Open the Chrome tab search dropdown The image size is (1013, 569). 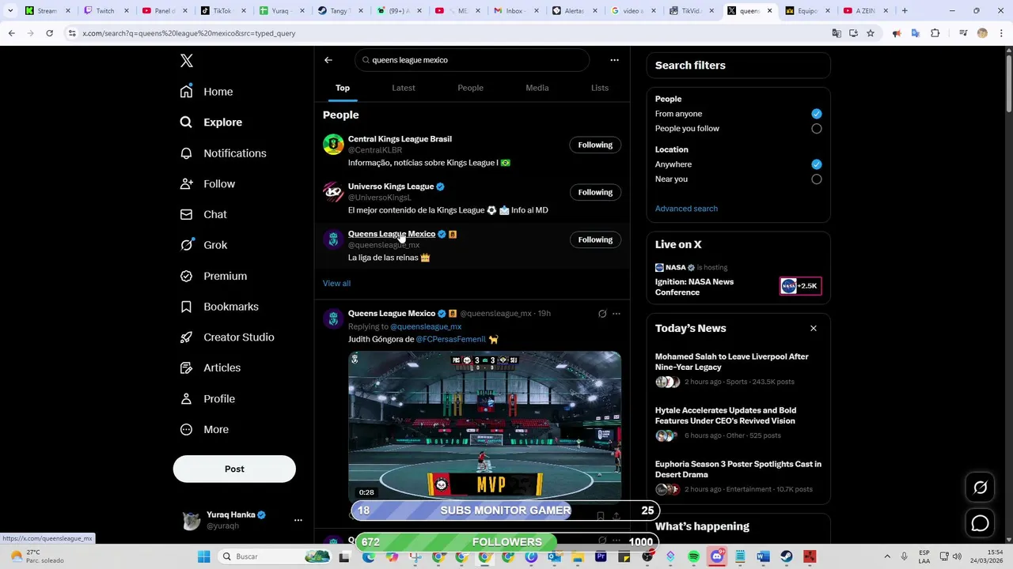click(10, 11)
